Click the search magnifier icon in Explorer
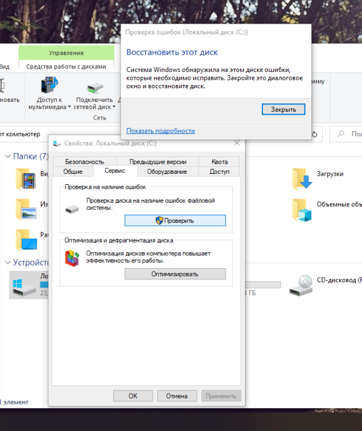 pyautogui.click(x=341, y=134)
